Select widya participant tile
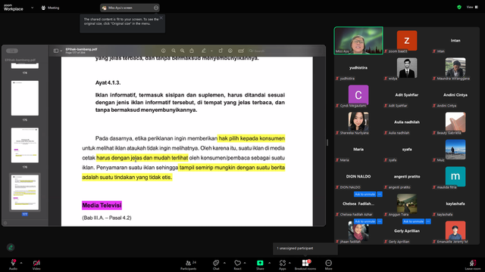 407,68
